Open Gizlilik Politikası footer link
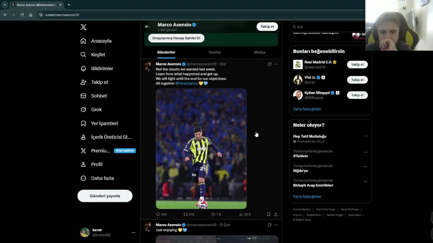This screenshot has height=243, width=433. (x=325, y=210)
